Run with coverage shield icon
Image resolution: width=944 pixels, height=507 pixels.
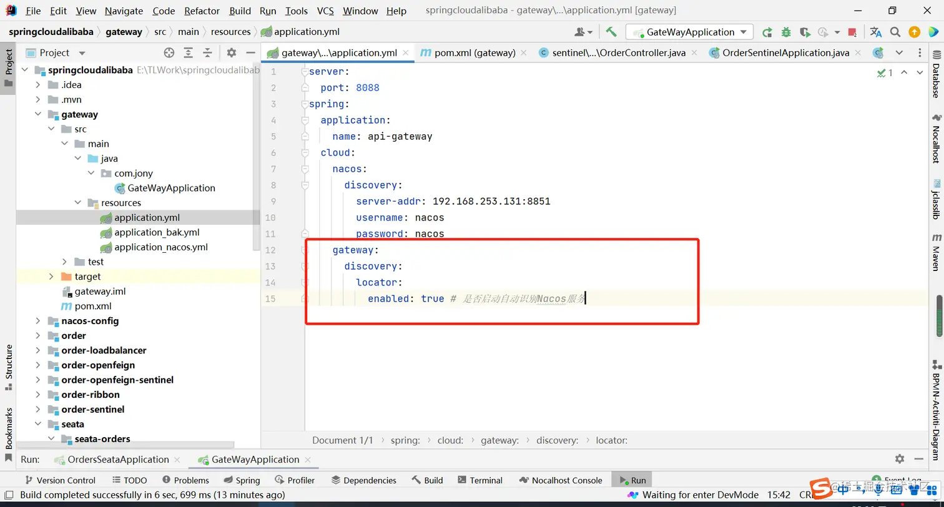pyautogui.click(x=805, y=32)
